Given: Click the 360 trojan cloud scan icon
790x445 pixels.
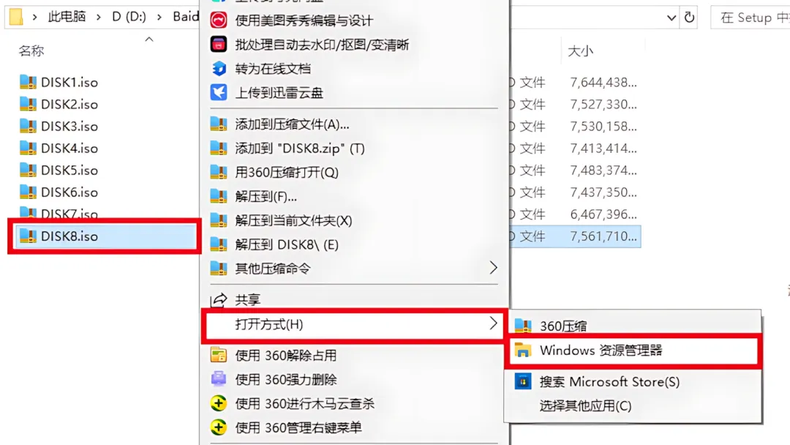Looking at the screenshot, I should 218,403.
